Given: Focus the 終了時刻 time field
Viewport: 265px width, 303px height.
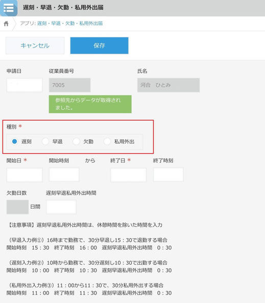Looking at the screenshot, I should coord(168,175).
